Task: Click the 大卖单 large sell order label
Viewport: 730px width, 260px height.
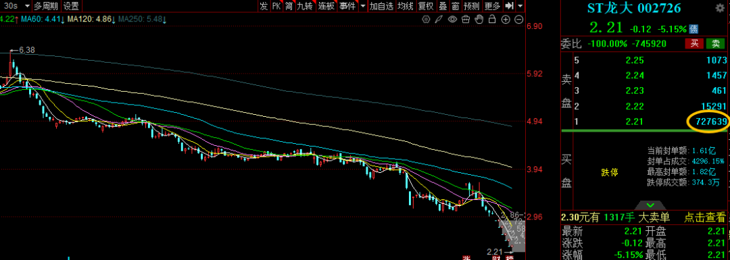Action: (654, 217)
